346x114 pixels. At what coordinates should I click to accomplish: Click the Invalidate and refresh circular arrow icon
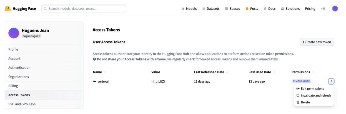(298, 95)
